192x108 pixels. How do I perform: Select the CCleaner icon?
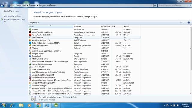pos(30,48)
